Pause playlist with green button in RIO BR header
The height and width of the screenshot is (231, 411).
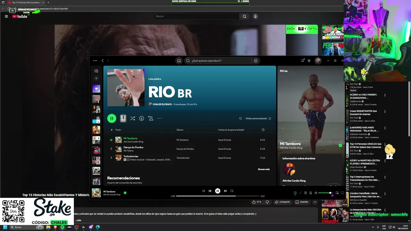(112, 118)
